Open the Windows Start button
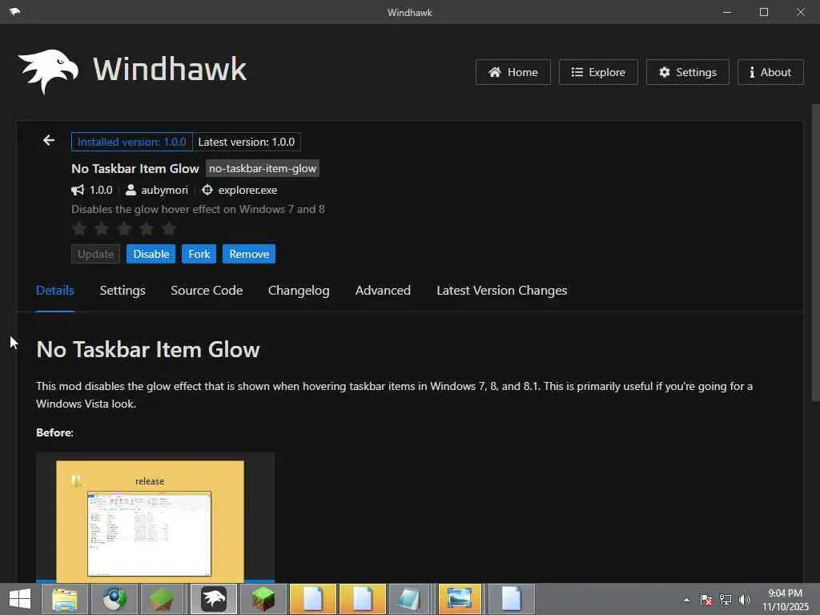This screenshot has height=615, width=820. [20, 599]
